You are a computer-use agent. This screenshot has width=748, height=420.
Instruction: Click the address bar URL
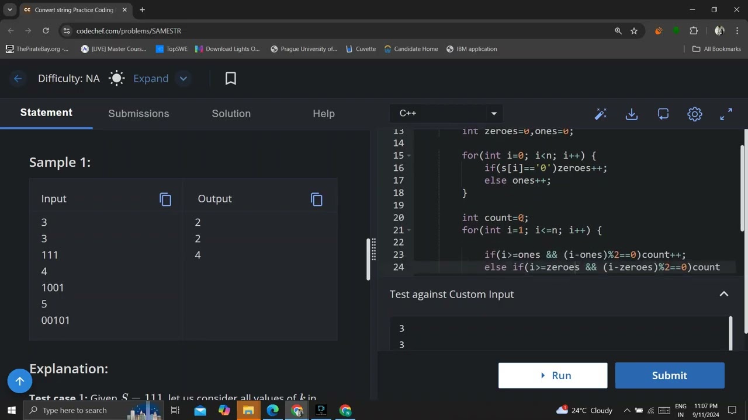coord(129,31)
